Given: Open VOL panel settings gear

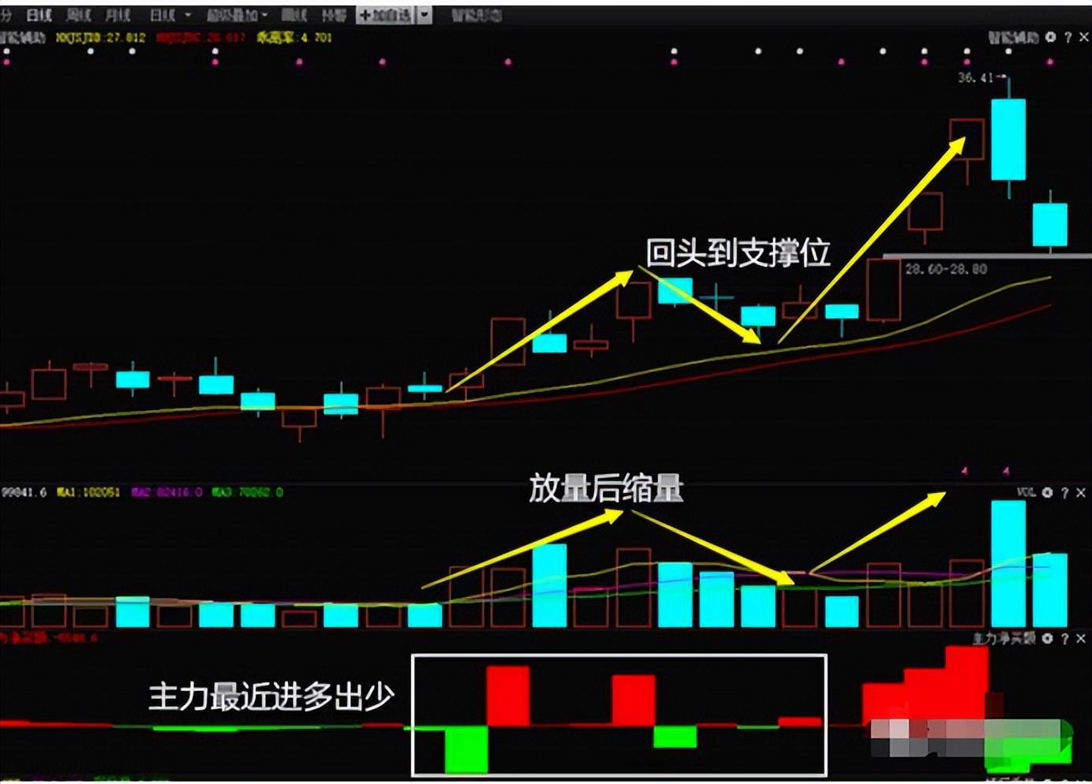Looking at the screenshot, I should [x=1047, y=492].
